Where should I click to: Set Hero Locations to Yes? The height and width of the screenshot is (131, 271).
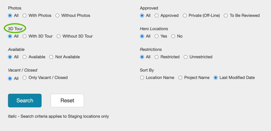click(157, 36)
